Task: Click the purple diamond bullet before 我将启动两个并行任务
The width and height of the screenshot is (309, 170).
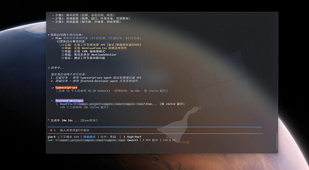Action: click(x=49, y=35)
